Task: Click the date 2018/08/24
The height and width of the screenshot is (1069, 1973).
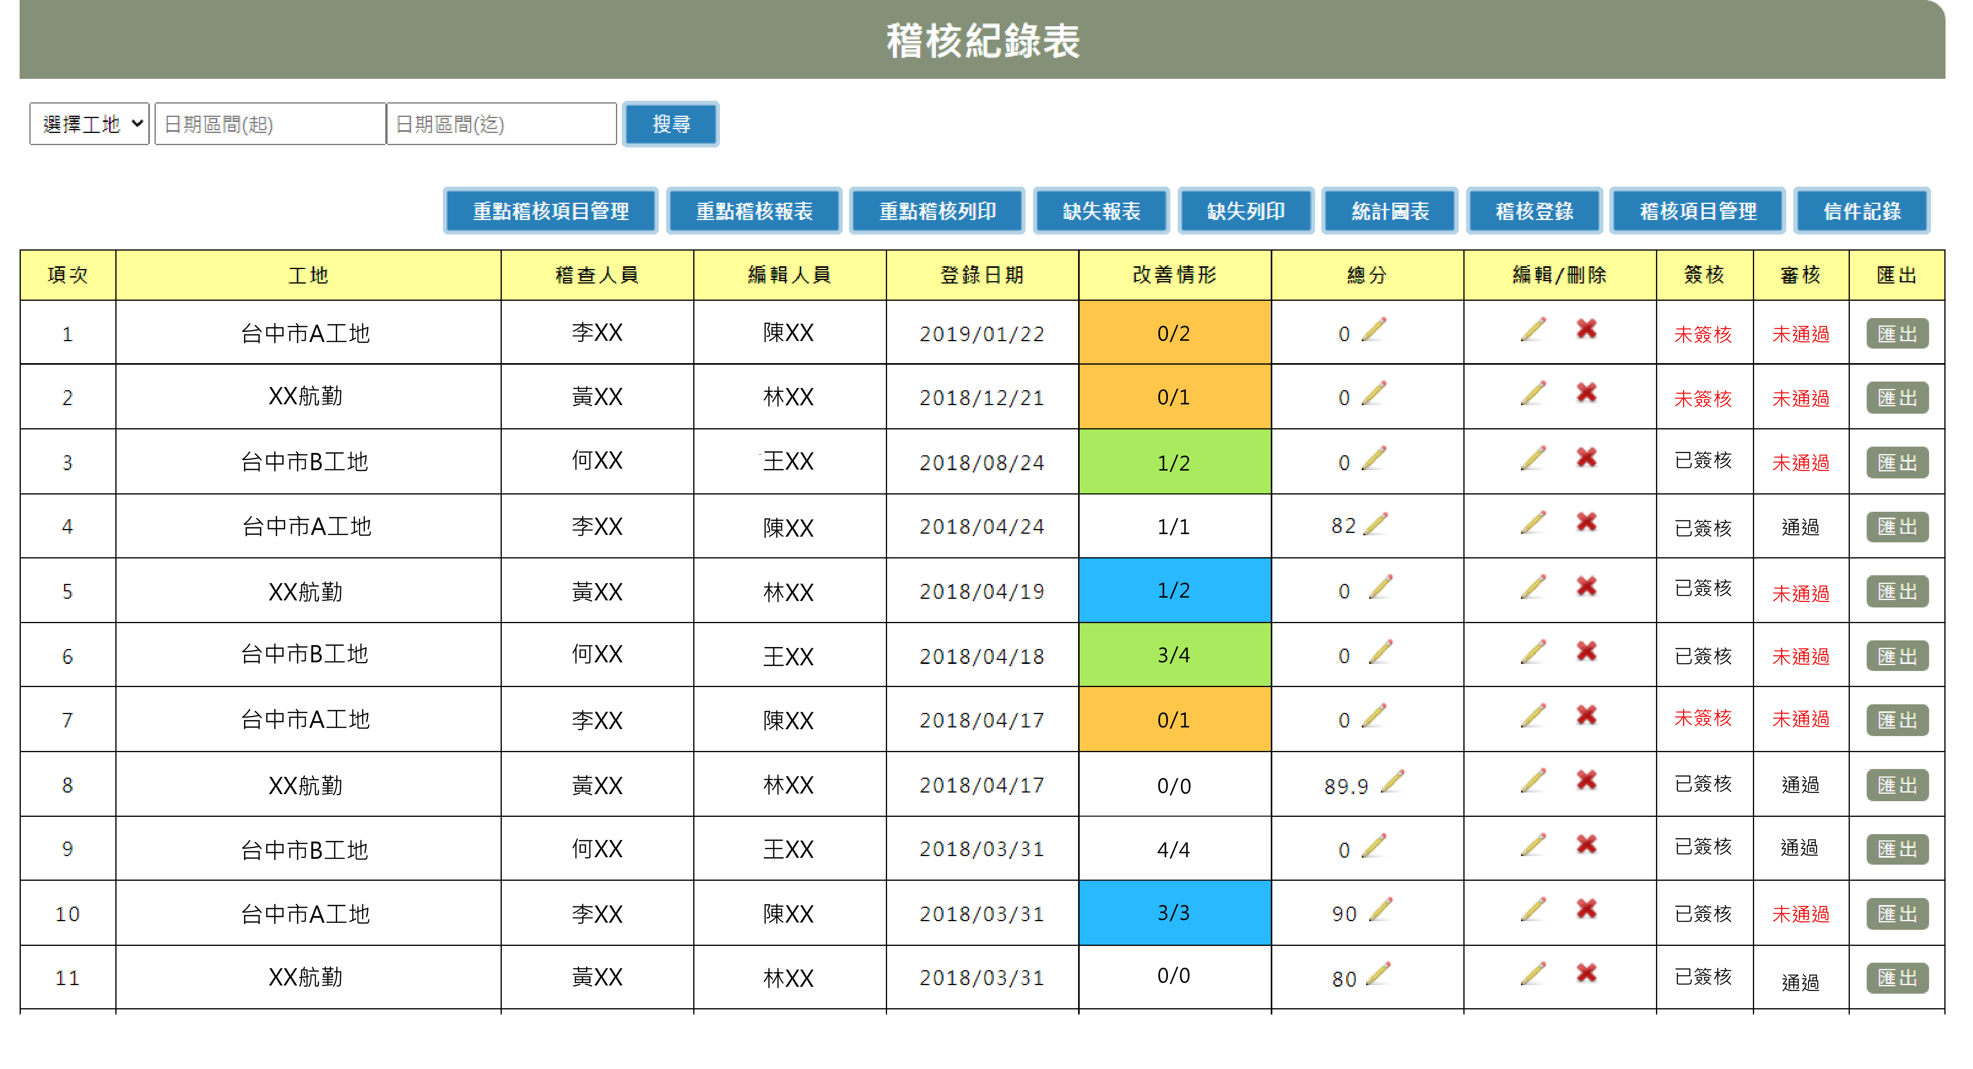Action: click(x=982, y=462)
